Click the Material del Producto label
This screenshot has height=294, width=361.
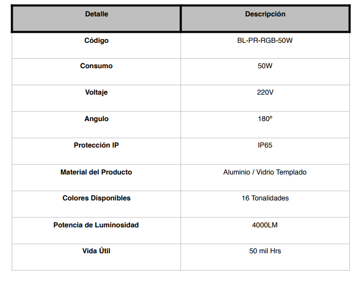click(x=96, y=172)
